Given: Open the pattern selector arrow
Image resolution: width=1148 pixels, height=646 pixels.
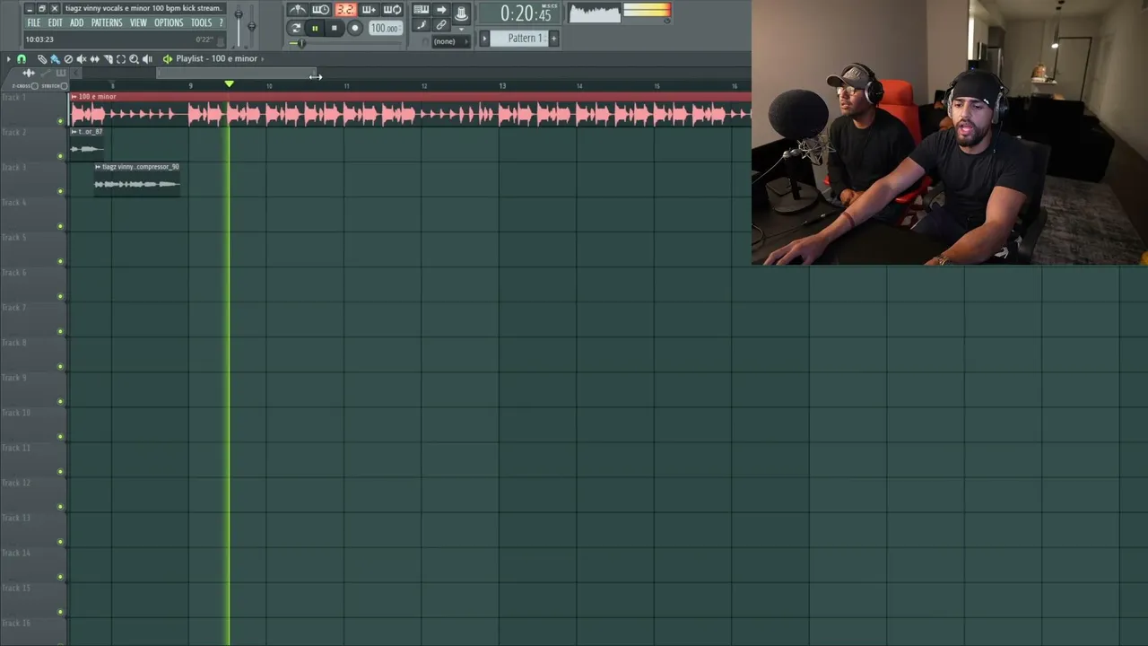Looking at the screenshot, I should [x=484, y=39].
